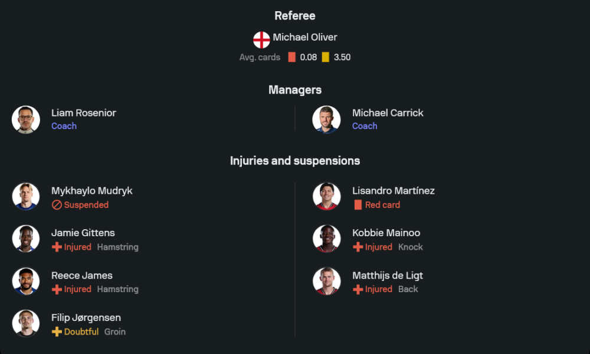Click the injury cross icon under Jamie Gittens
The image size is (590, 354).
57,247
